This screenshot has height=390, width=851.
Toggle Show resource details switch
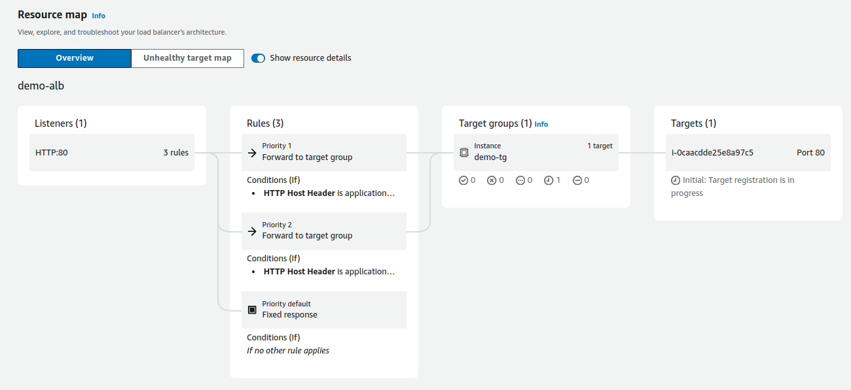259,58
